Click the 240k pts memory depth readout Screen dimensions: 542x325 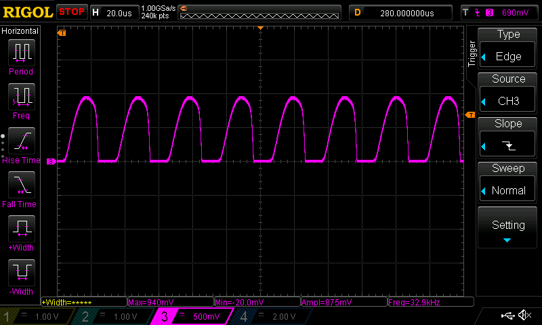tap(155, 16)
